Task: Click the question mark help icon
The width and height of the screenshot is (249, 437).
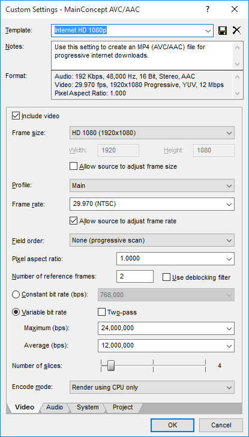Action: (208, 10)
